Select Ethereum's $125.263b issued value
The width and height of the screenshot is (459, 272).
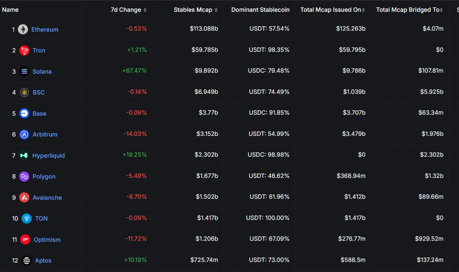tap(351, 29)
